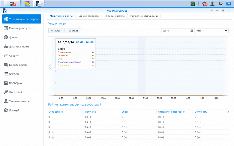Open the час time interval dropdown
The height and width of the screenshot is (146, 234).
(x=212, y=31)
